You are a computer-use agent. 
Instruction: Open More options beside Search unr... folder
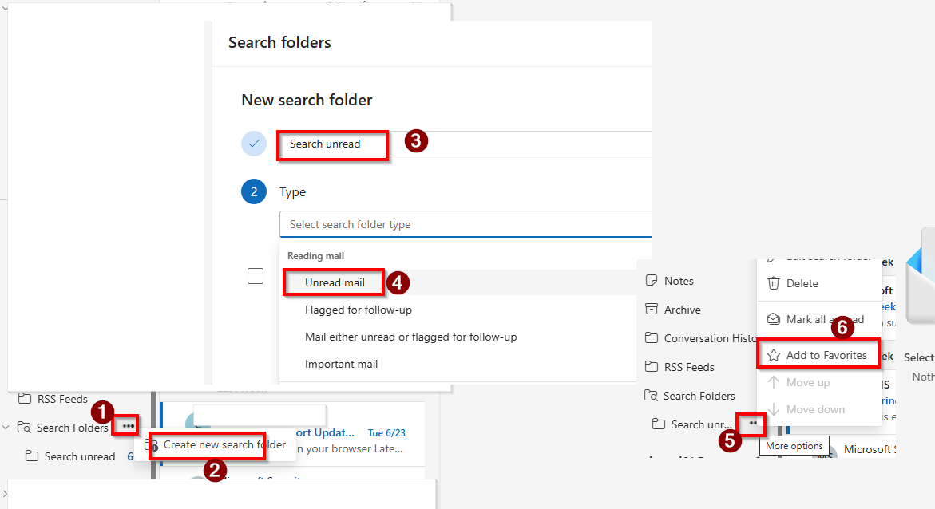pyautogui.click(x=753, y=423)
